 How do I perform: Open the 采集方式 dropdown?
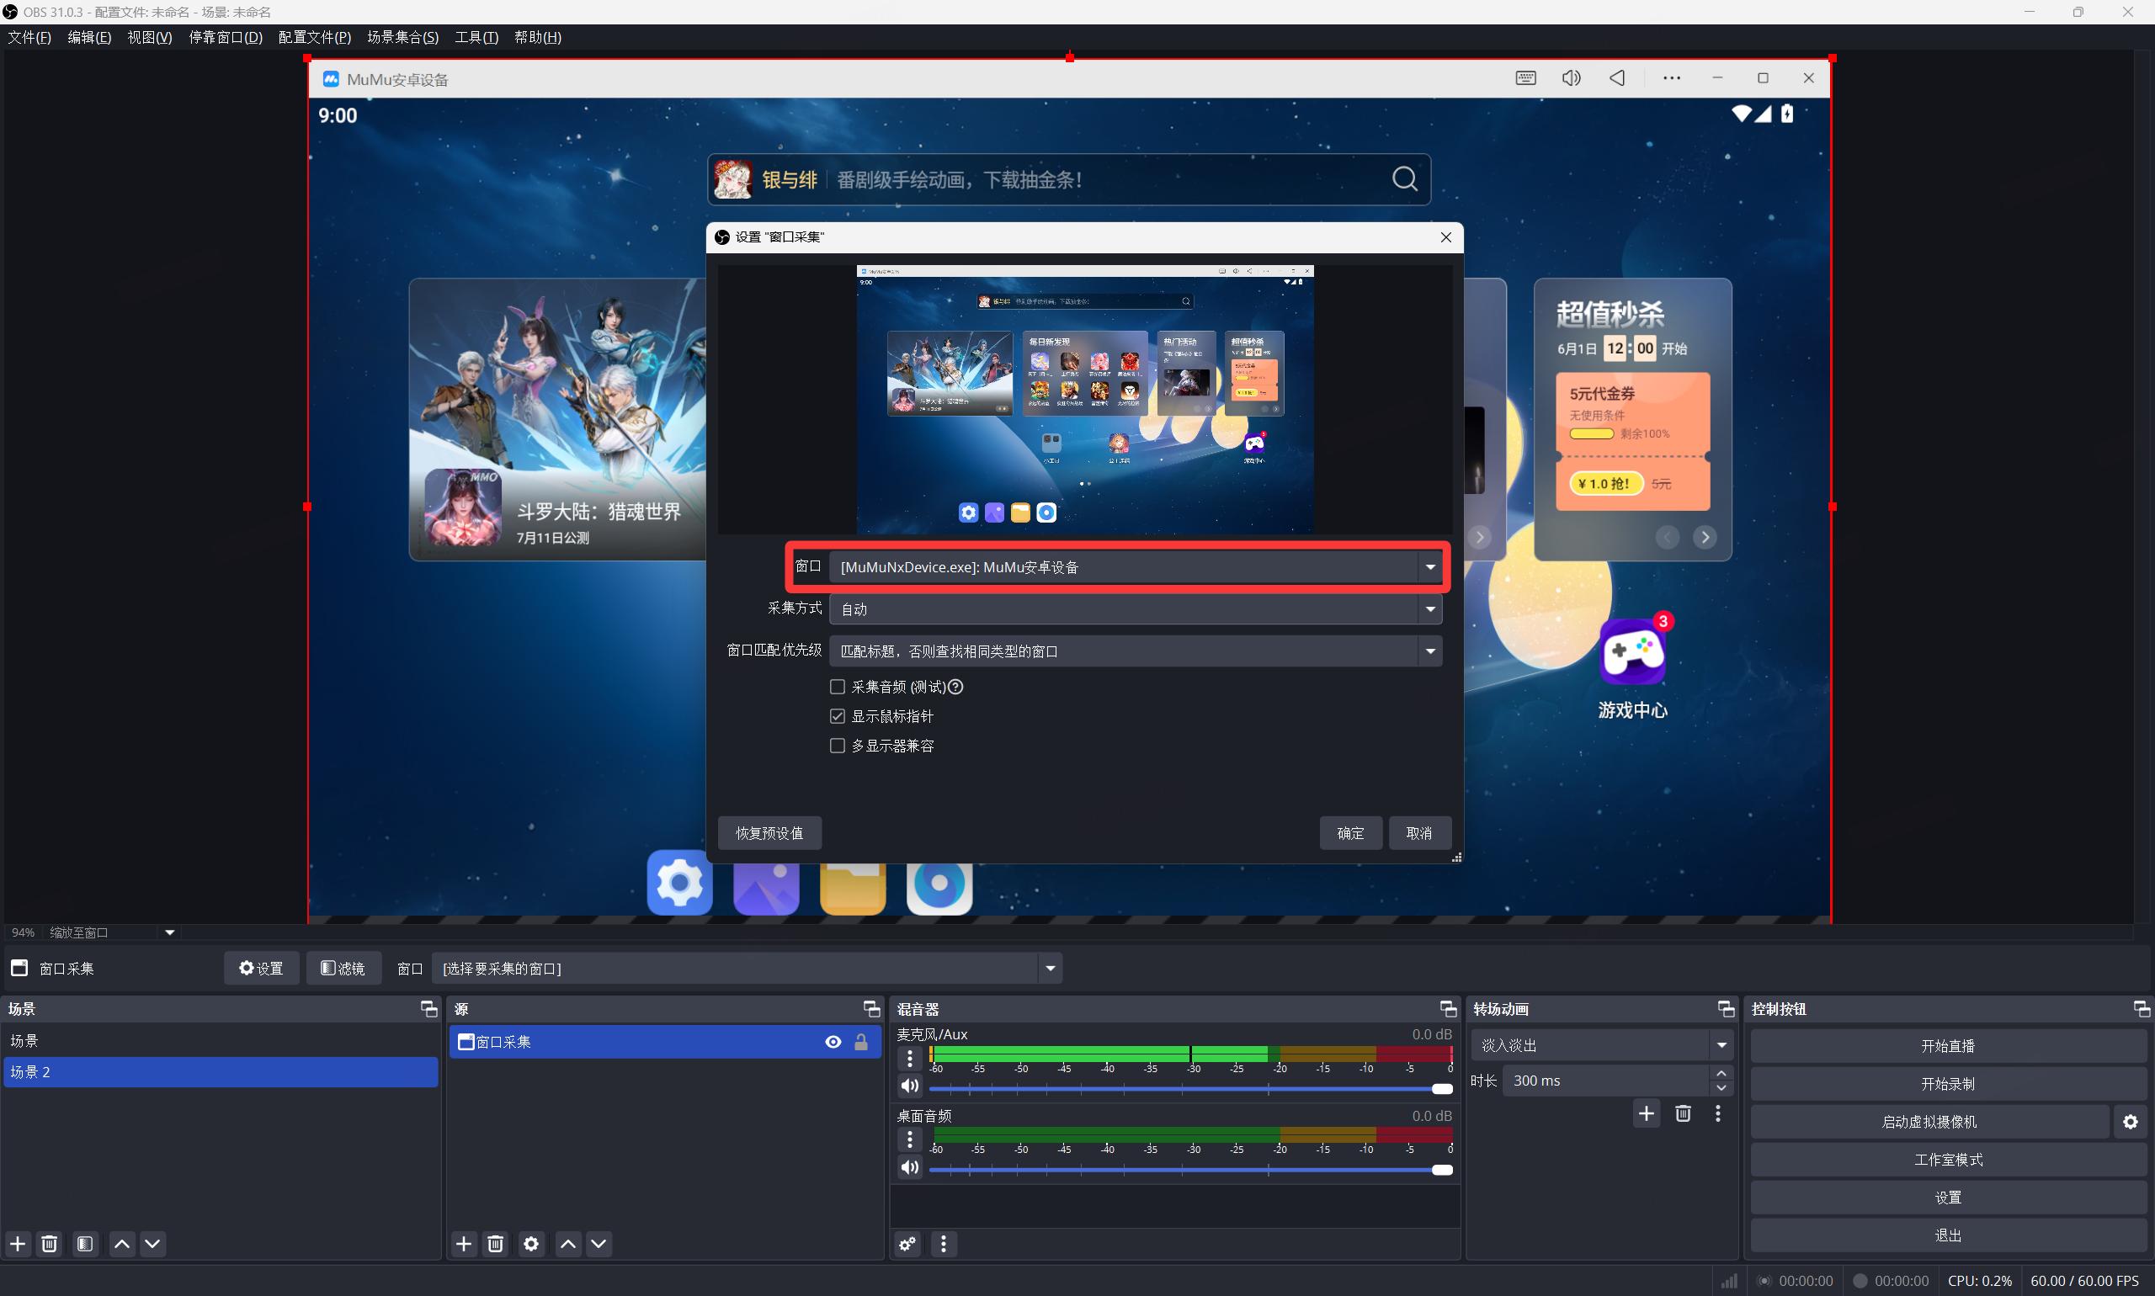tap(1135, 608)
